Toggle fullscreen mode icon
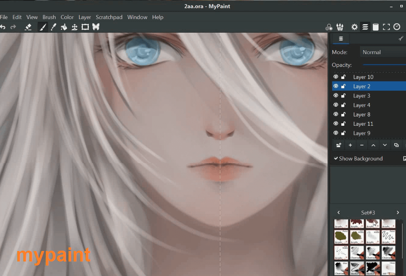This screenshot has height=276, width=406. pyautogui.click(x=386, y=27)
